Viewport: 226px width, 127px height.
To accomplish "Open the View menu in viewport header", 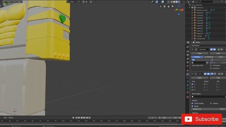I will (4, 2).
